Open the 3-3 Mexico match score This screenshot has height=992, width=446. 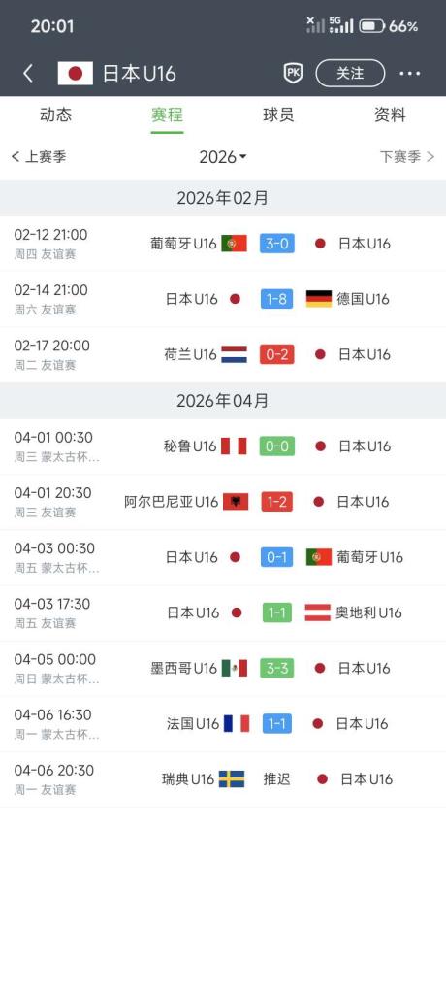coord(276,668)
